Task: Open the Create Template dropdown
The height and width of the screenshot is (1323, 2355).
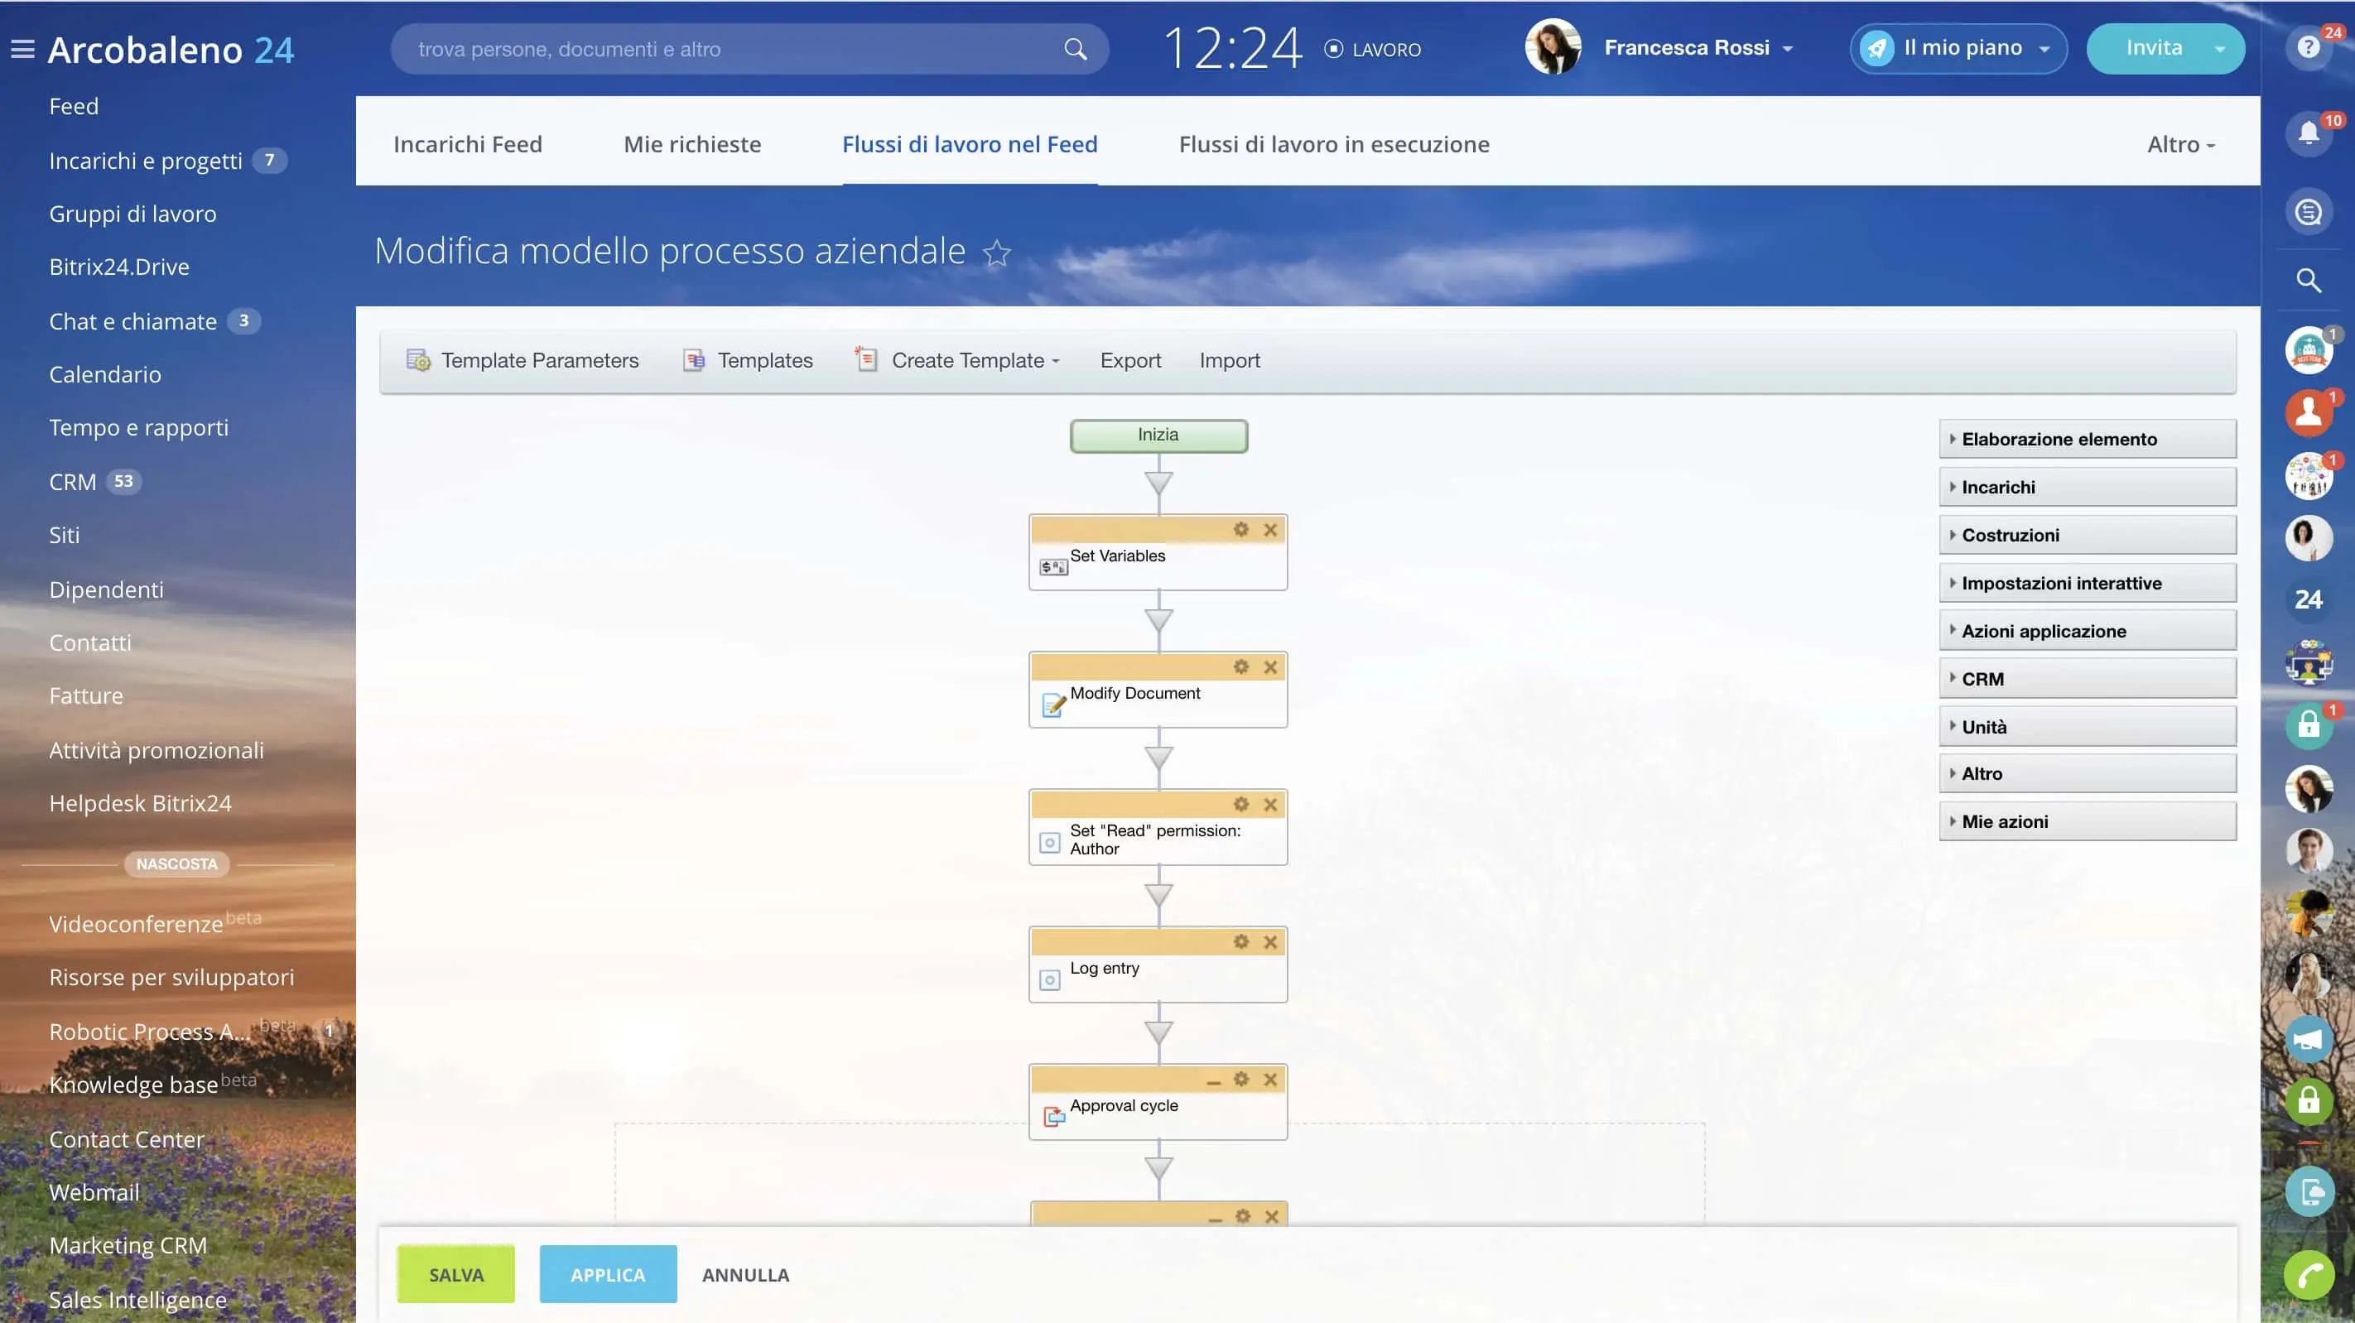Action: tap(957, 360)
